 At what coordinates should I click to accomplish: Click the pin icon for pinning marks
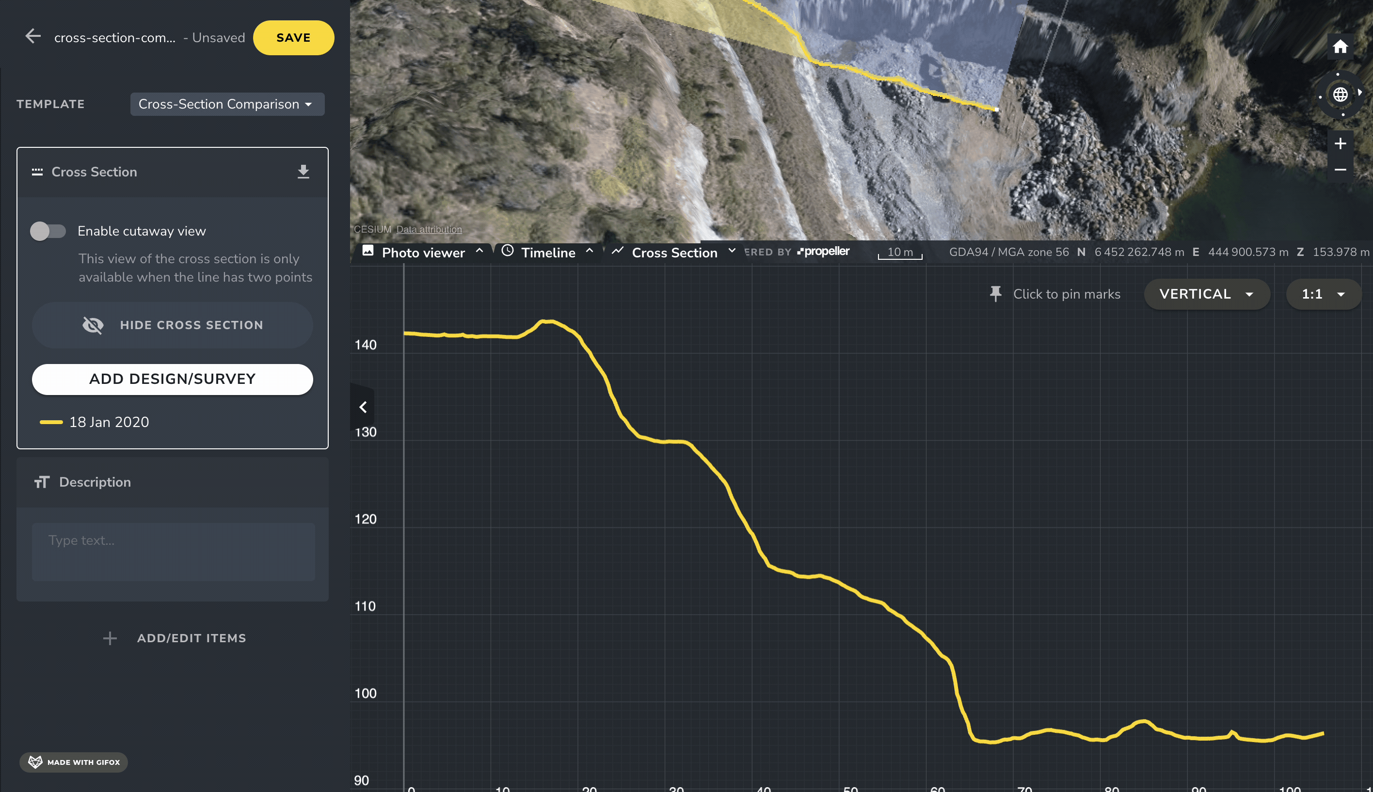[x=995, y=294]
